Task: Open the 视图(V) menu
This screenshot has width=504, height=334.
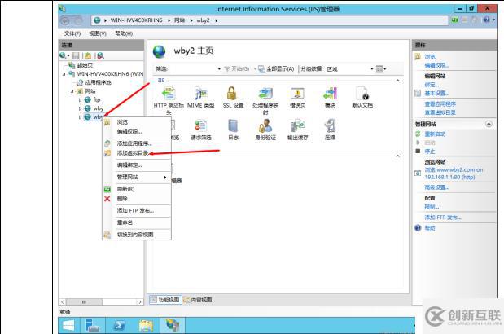Action: click(98, 33)
